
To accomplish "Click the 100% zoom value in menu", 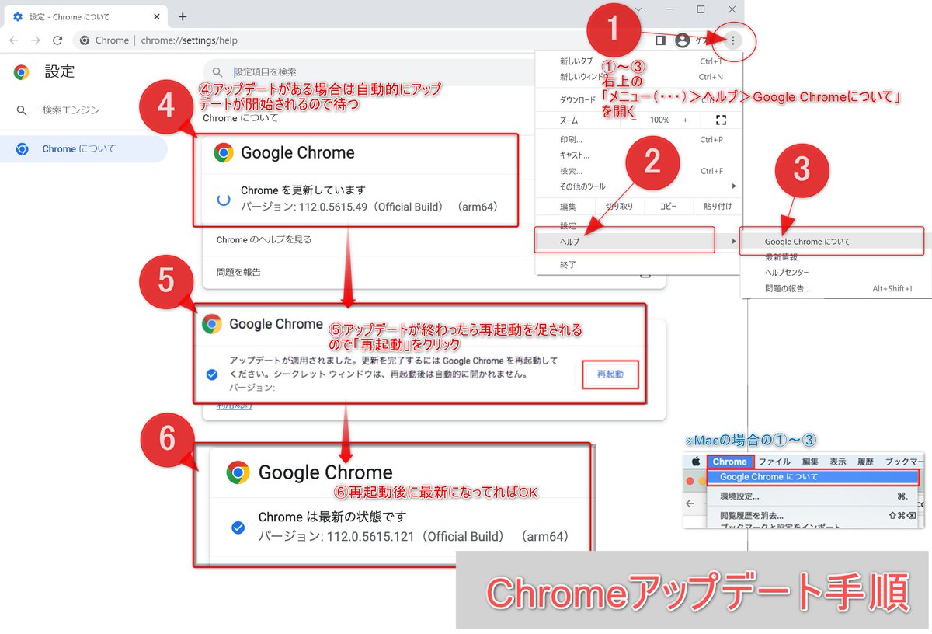I will click(660, 120).
